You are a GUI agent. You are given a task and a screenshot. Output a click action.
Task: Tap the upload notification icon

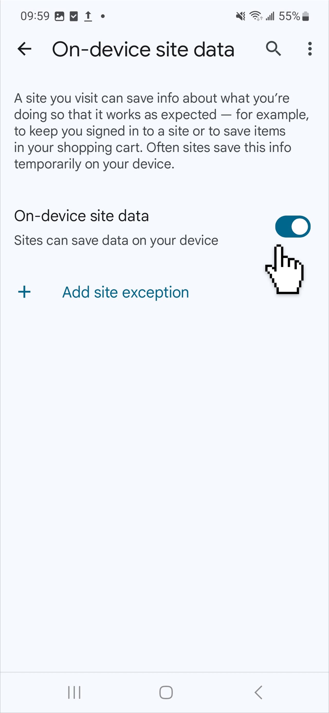pos(88,16)
